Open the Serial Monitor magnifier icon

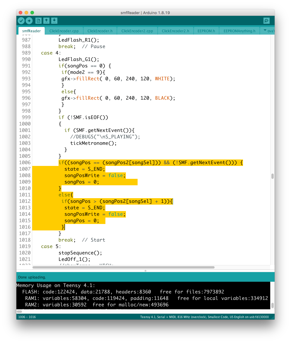[x=266, y=21]
